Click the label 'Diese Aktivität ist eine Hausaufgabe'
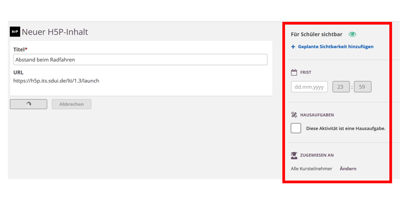 (345, 128)
